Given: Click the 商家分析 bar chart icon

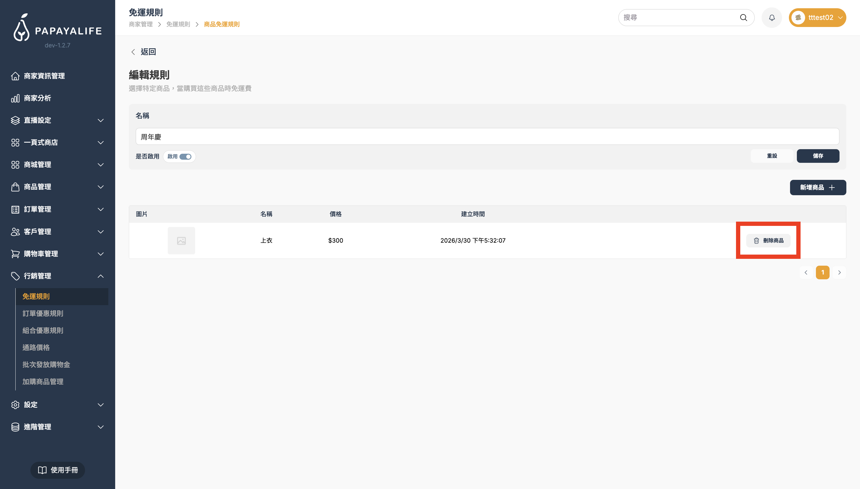Looking at the screenshot, I should [15, 98].
